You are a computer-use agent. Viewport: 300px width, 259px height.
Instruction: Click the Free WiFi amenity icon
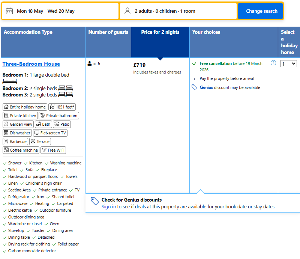coord(44,150)
